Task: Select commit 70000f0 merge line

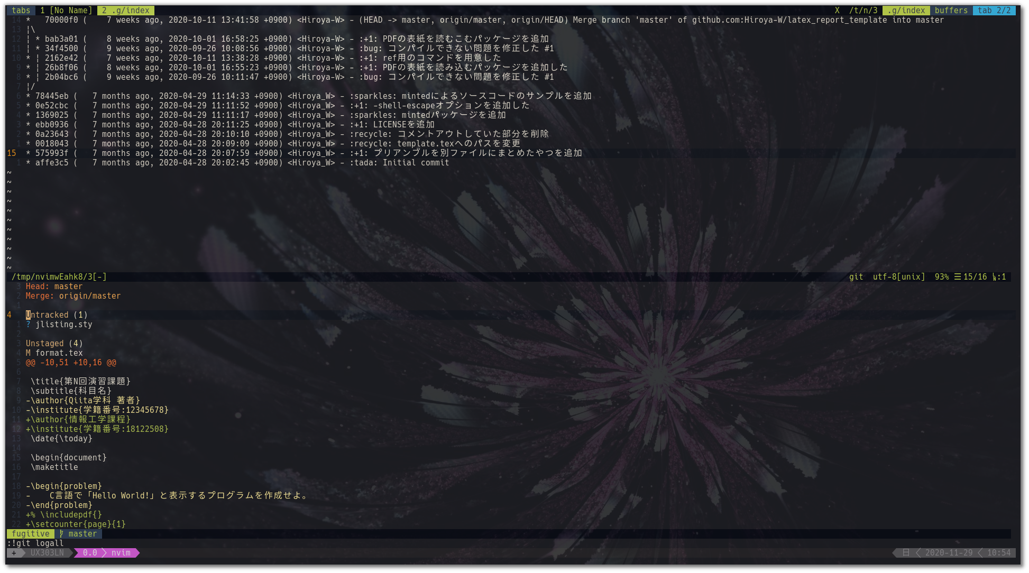Action: pyautogui.click(x=484, y=20)
